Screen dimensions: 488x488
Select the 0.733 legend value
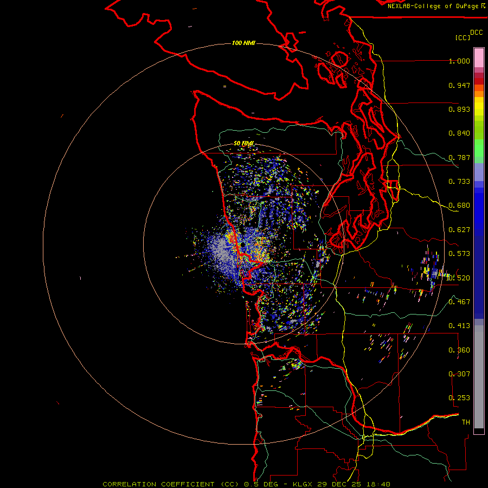[459, 182]
